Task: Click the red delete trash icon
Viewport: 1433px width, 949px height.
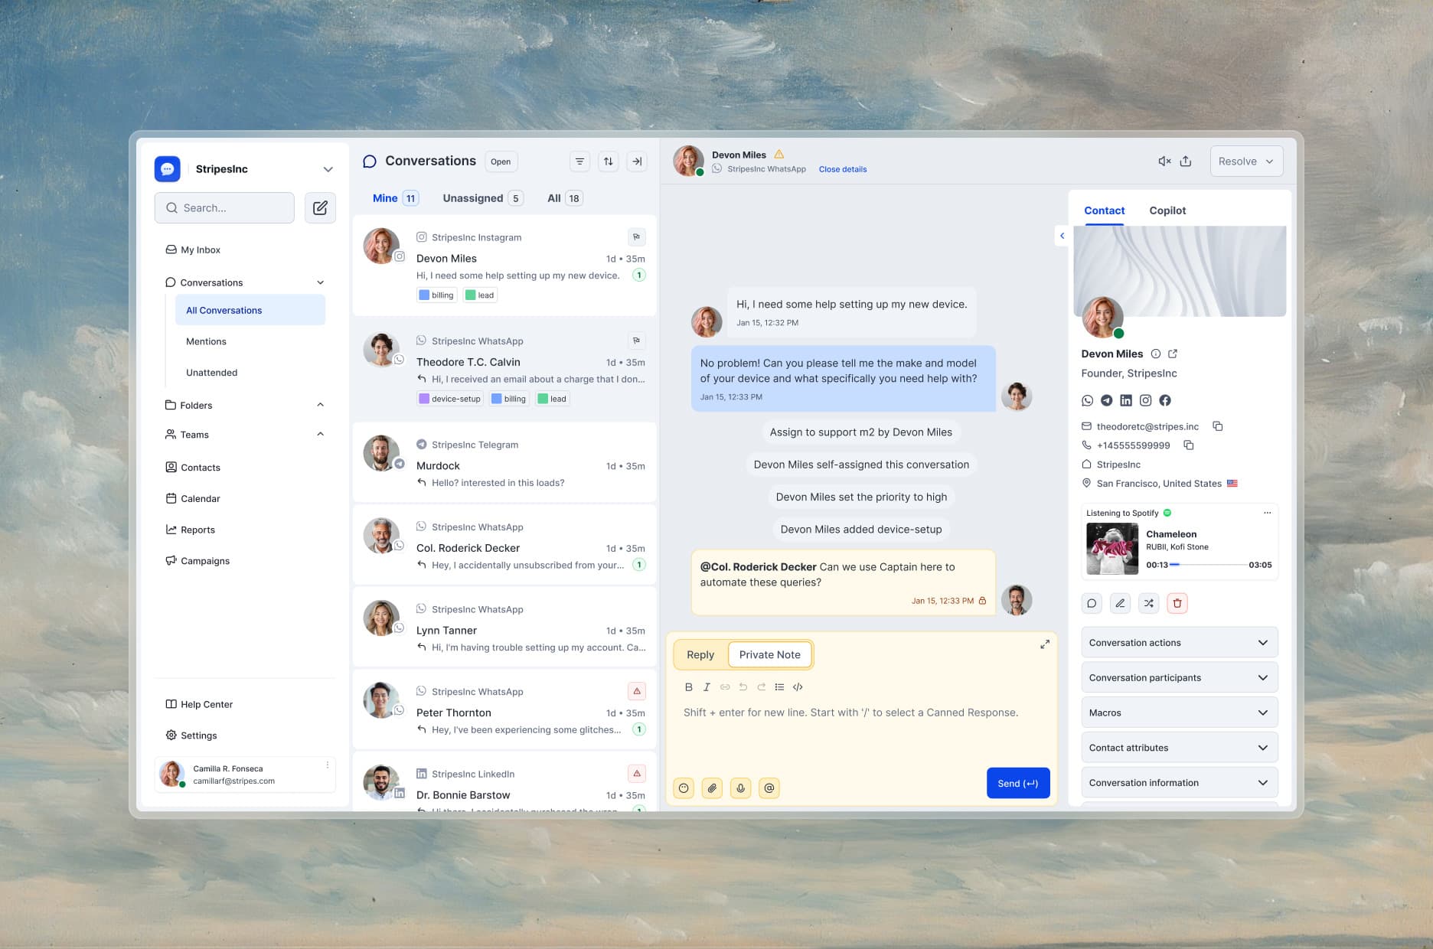Action: (x=1177, y=603)
